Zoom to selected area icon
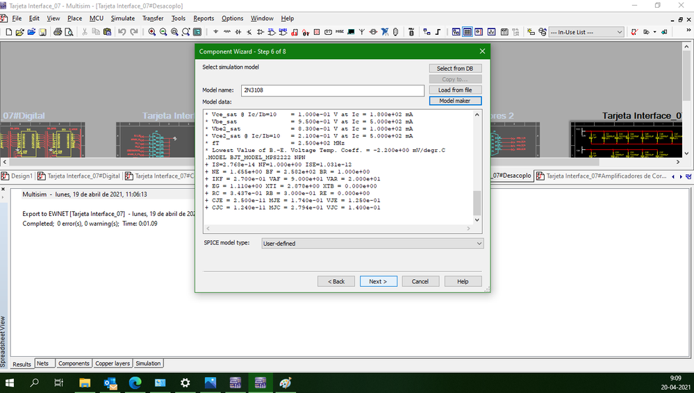Viewport: 694px width, 393px height. [174, 32]
